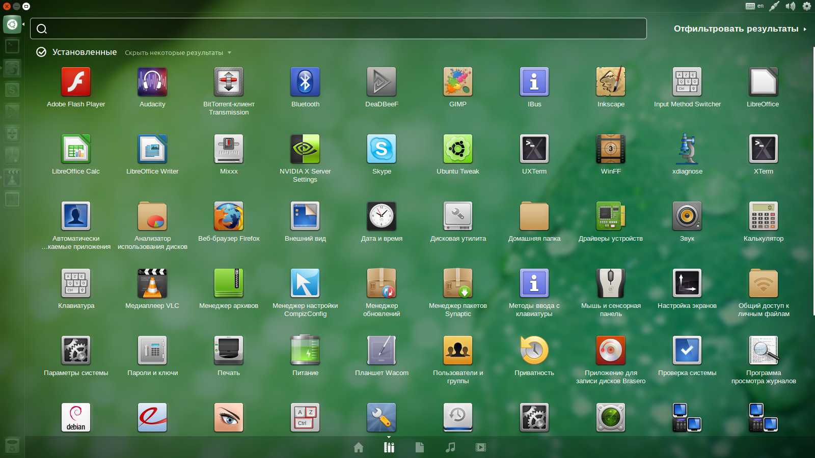815x458 pixels.
Task: Open Программа просмотра журналов
Action: pyautogui.click(x=764, y=351)
